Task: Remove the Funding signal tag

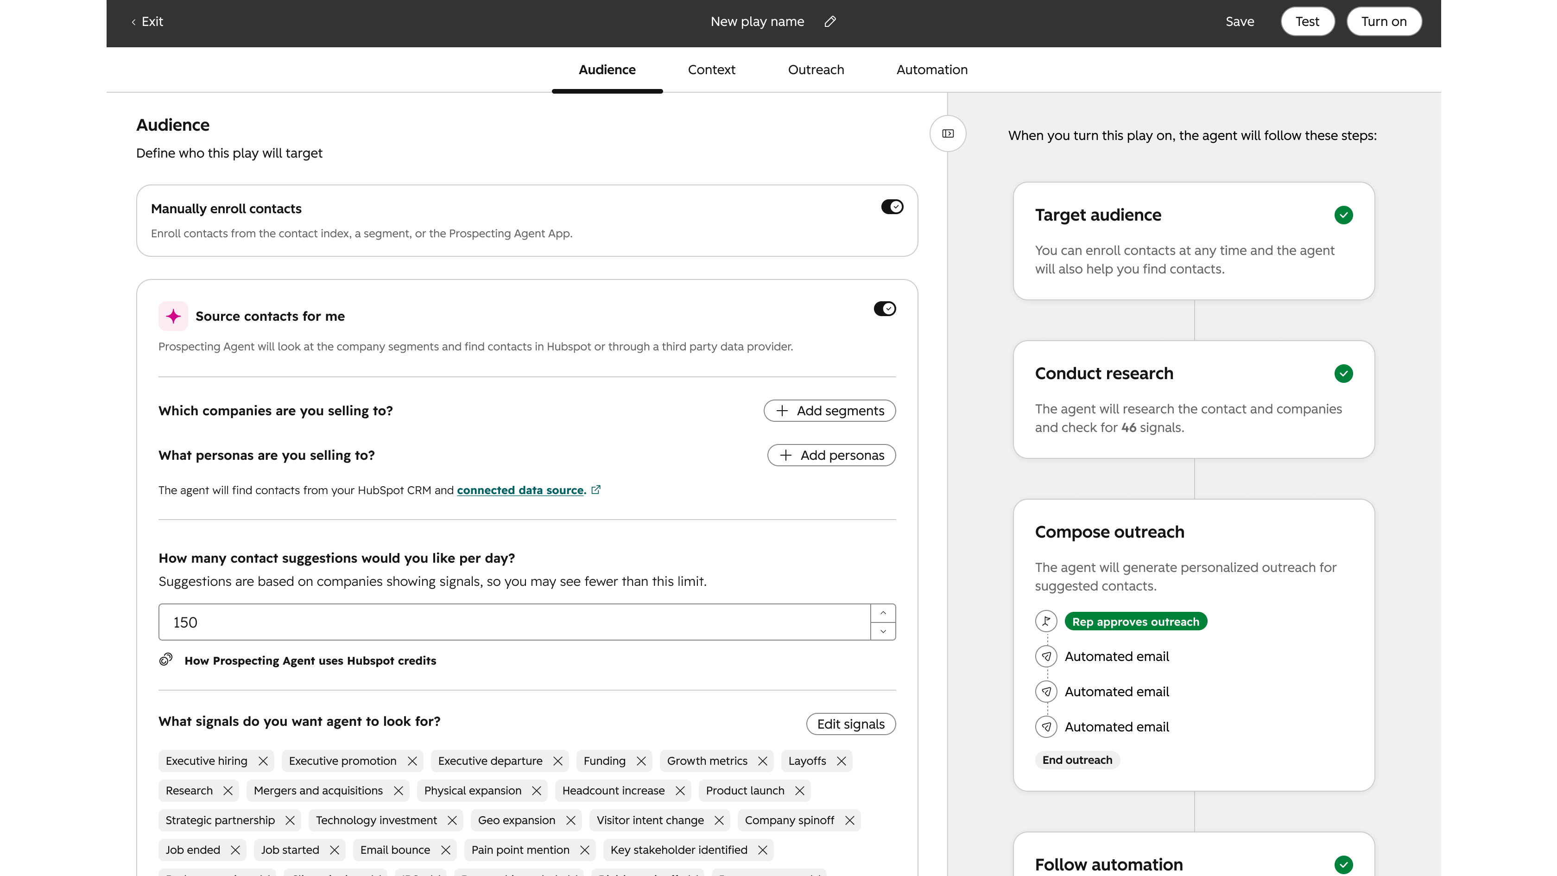Action: click(641, 761)
